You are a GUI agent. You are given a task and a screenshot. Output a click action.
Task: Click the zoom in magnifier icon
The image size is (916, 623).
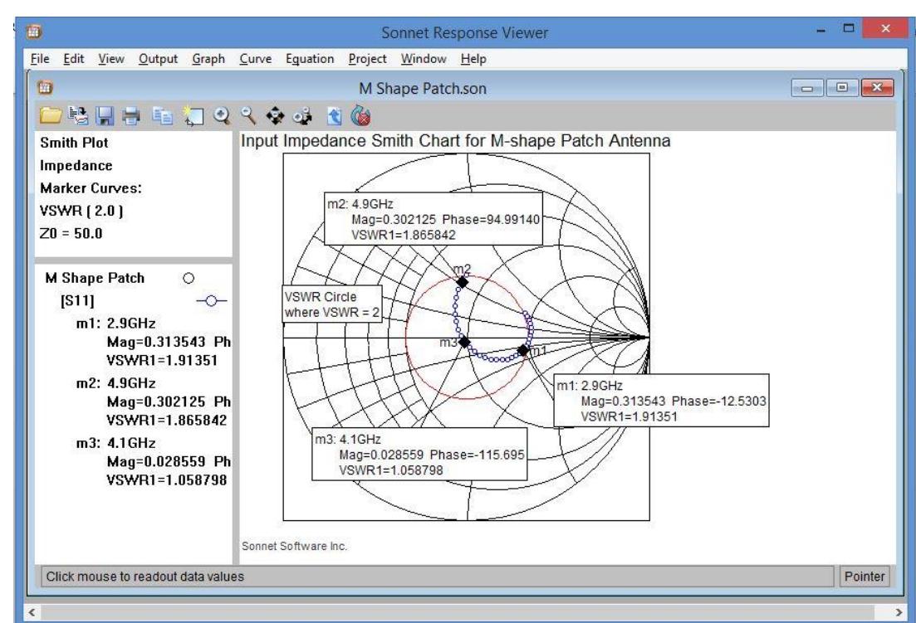(x=222, y=116)
